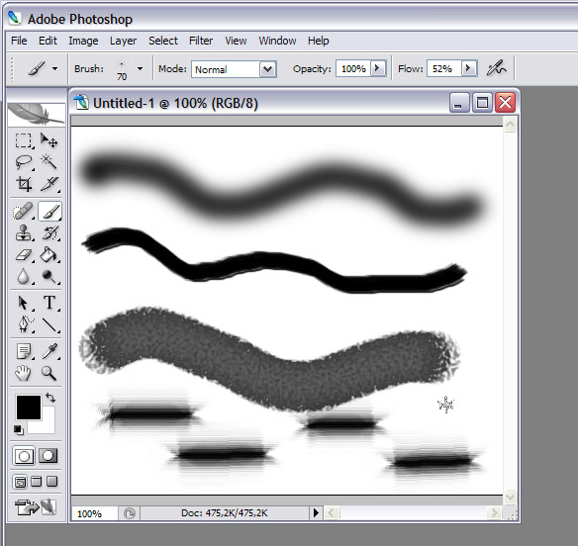Open the tool preset picker arrow

(x=54, y=68)
